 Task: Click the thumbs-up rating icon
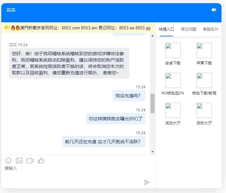point(41,161)
